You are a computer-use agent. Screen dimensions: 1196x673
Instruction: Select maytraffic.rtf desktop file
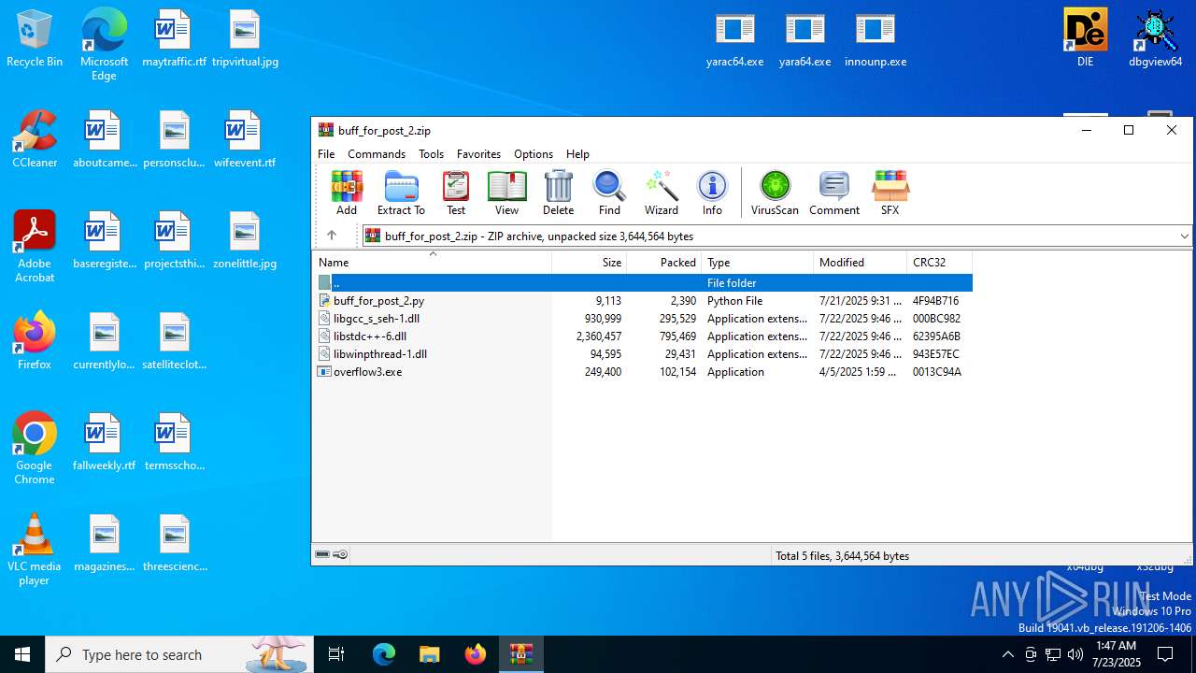click(174, 38)
